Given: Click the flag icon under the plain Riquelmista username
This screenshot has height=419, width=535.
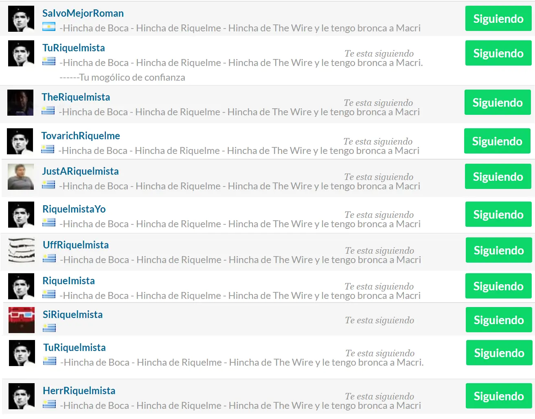Looking at the screenshot, I should (49, 294).
